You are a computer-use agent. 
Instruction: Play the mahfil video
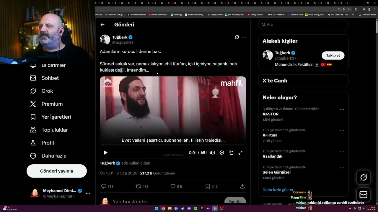(105, 153)
